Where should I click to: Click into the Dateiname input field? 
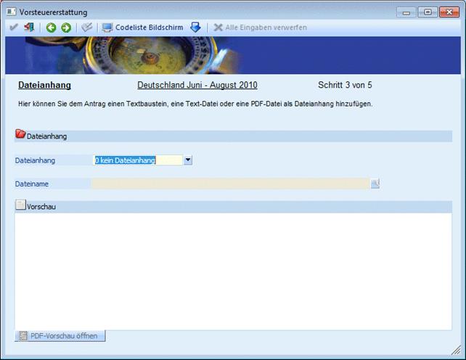(229, 184)
